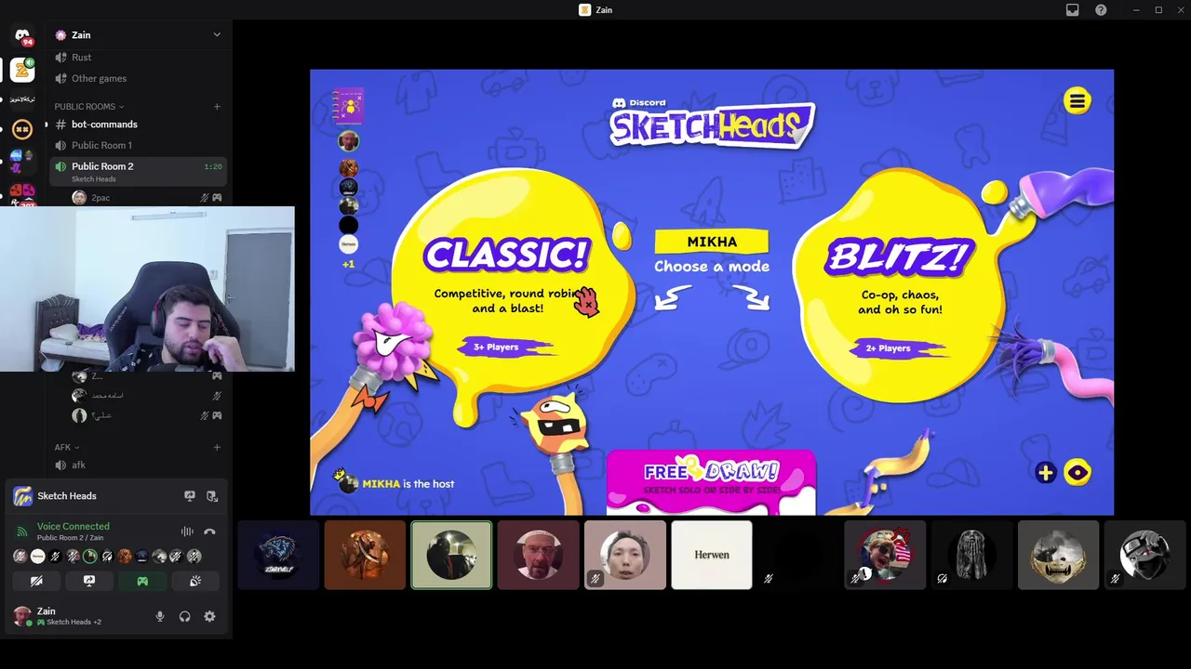Open the yellow smiley-face server icon
This screenshot has width=1191, height=669.
[x=22, y=128]
